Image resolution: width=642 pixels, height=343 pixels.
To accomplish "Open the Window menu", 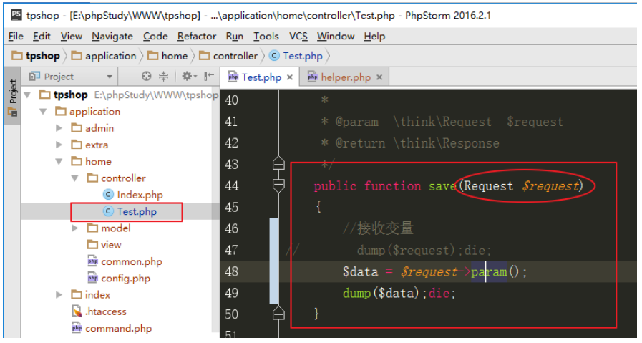I will pos(336,36).
